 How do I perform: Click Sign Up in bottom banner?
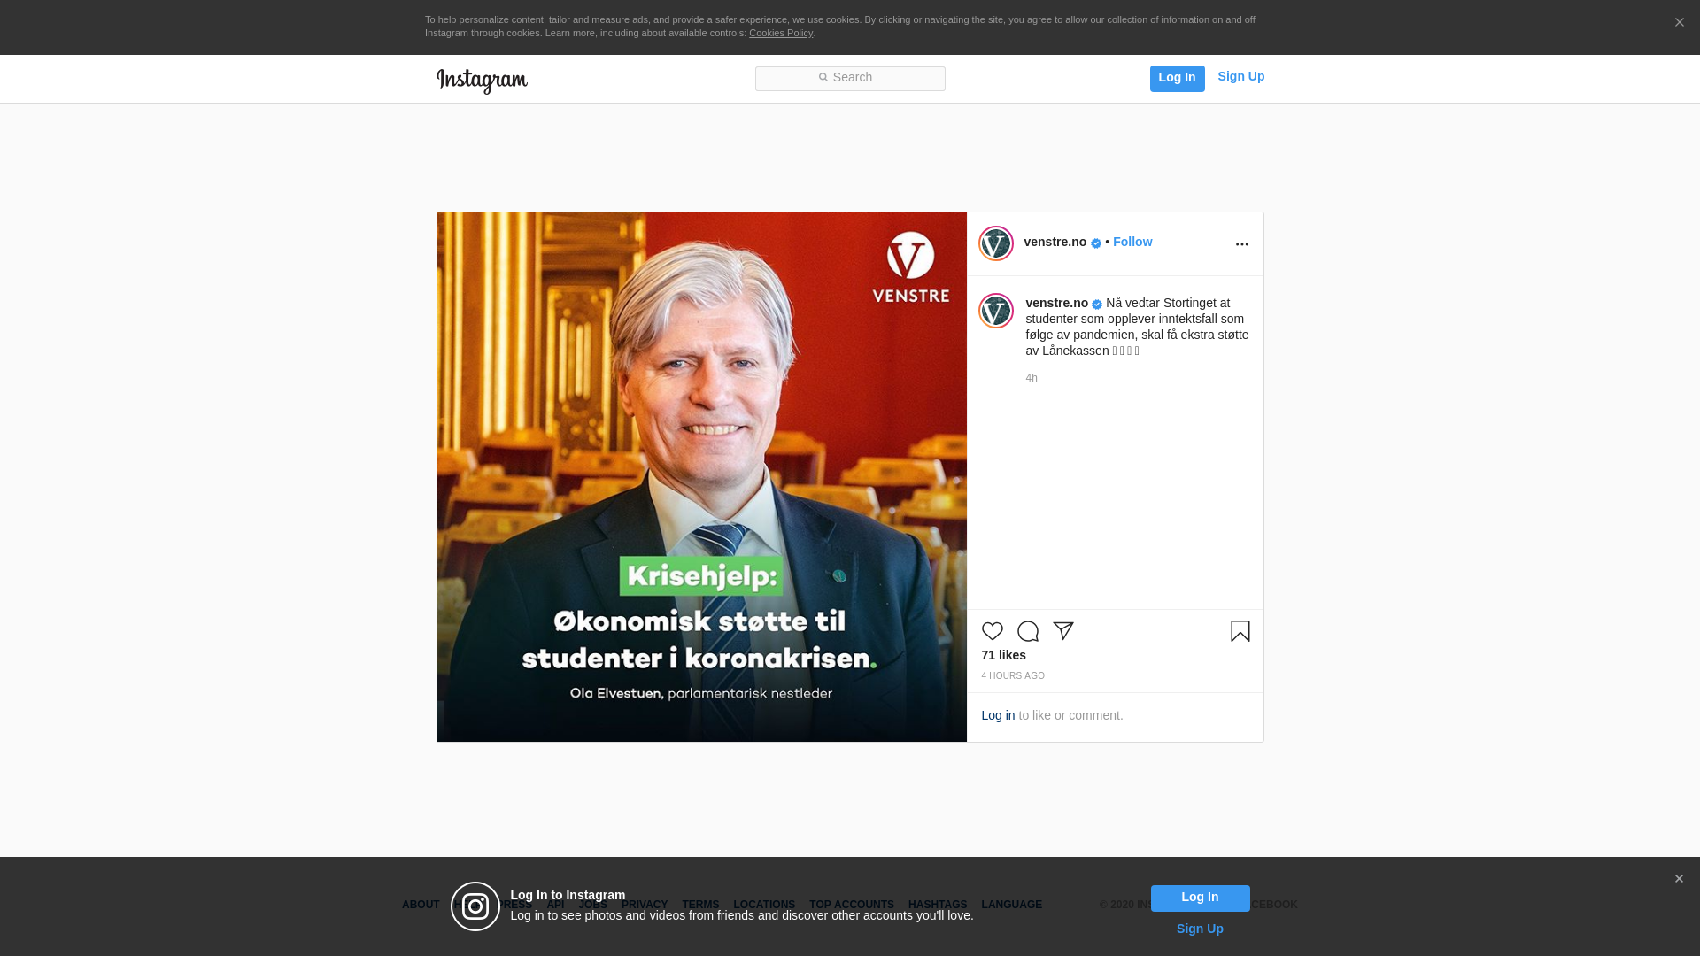[1200, 929]
